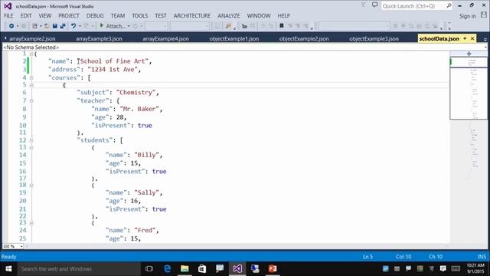The image size is (490, 276).
Task: Open the Task View taskbar icon
Action: click(x=149, y=269)
